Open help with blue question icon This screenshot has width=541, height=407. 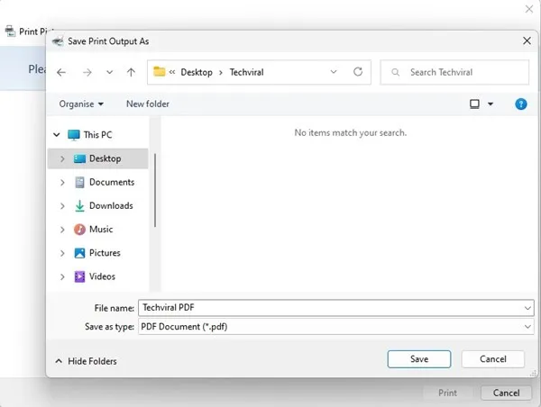[x=520, y=104]
